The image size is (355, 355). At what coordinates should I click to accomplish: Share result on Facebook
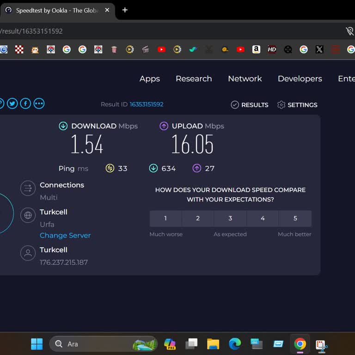25,104
